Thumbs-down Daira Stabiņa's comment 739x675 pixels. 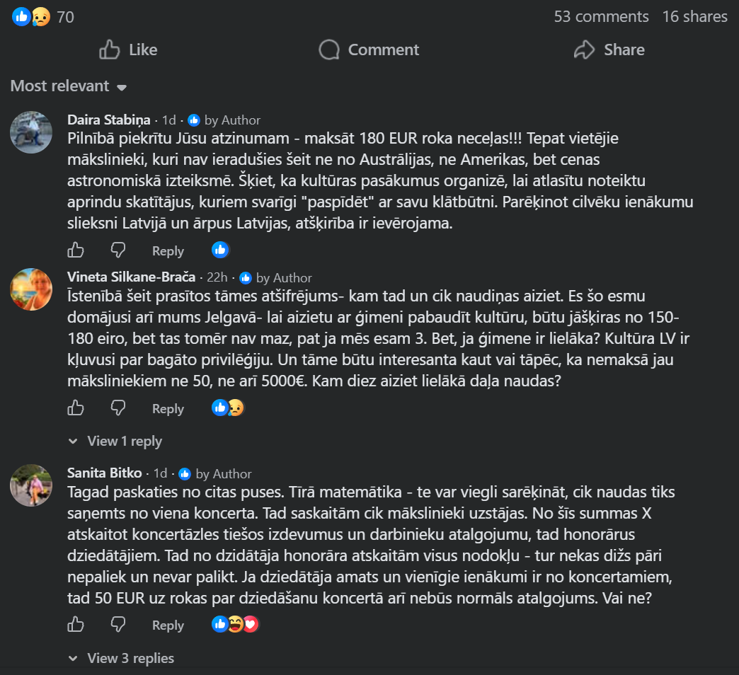118,250
